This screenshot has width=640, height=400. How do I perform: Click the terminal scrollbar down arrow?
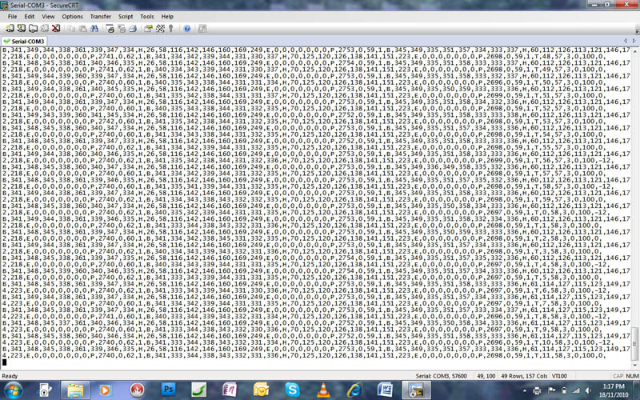(634, 366)
